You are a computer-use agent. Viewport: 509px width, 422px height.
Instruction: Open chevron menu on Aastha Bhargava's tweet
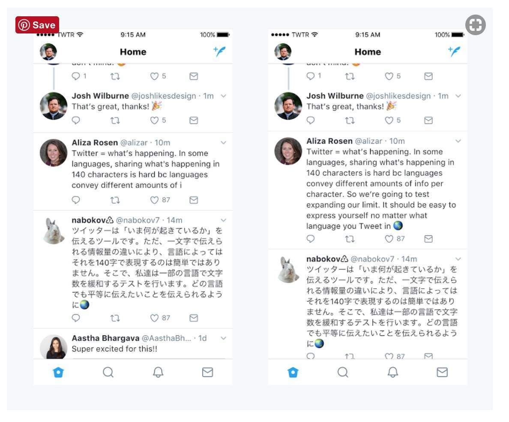click(223, 338)
